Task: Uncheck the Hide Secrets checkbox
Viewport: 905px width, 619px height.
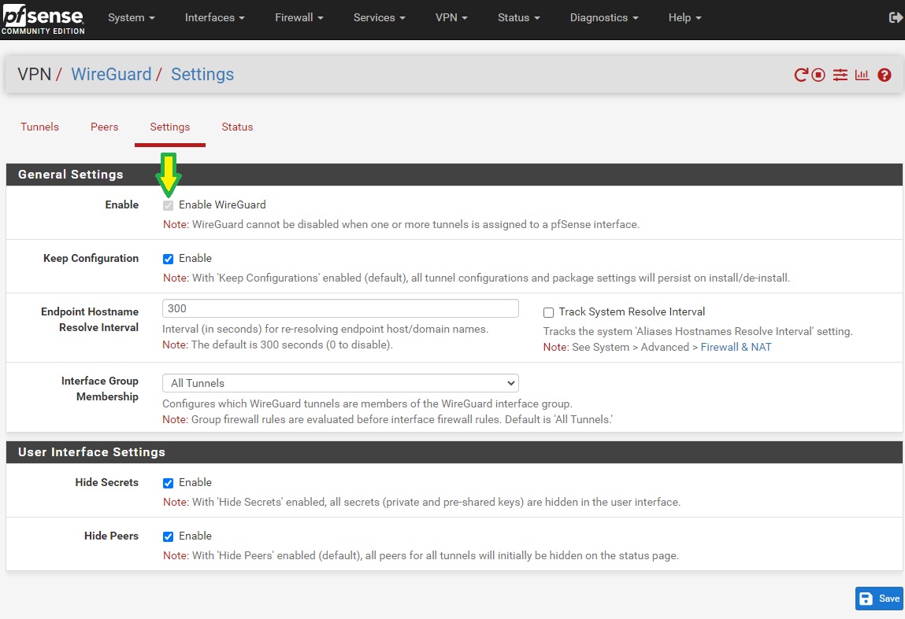Action: coord(168,483)
